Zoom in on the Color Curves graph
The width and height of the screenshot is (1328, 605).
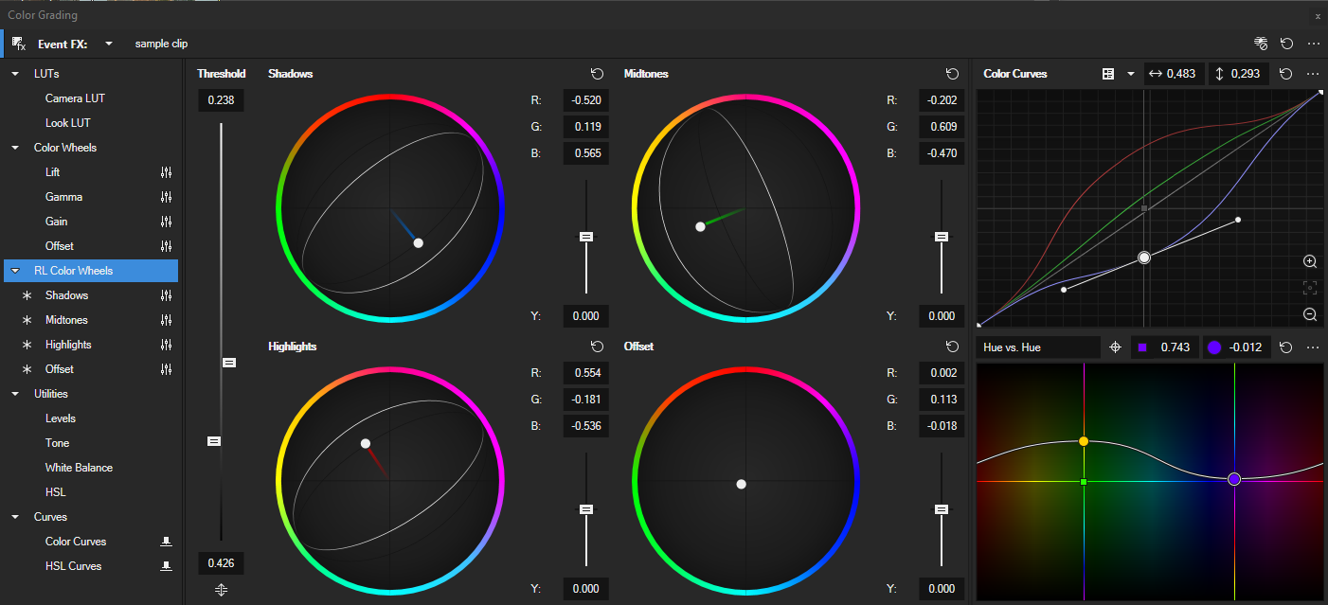pos(1310,261)
